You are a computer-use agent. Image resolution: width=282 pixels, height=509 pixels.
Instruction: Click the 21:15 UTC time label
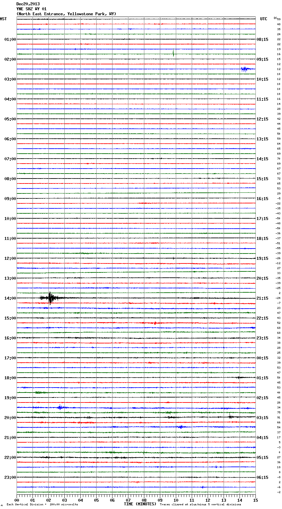tap(262, 298)
